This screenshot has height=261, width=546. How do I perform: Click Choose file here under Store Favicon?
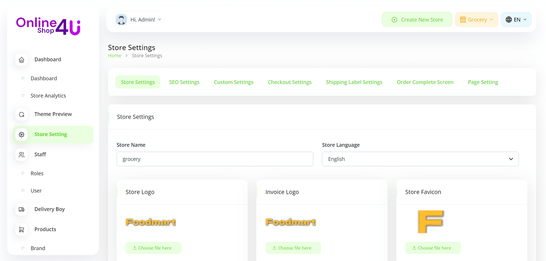tap(433, 248)
